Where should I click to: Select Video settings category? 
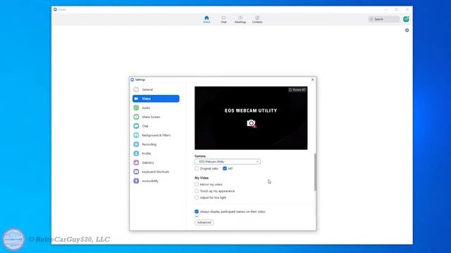point(156,98)
